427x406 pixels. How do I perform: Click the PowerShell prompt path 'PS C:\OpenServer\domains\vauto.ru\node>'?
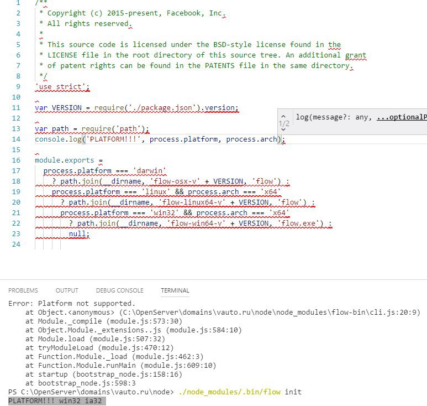coord(91,392)
